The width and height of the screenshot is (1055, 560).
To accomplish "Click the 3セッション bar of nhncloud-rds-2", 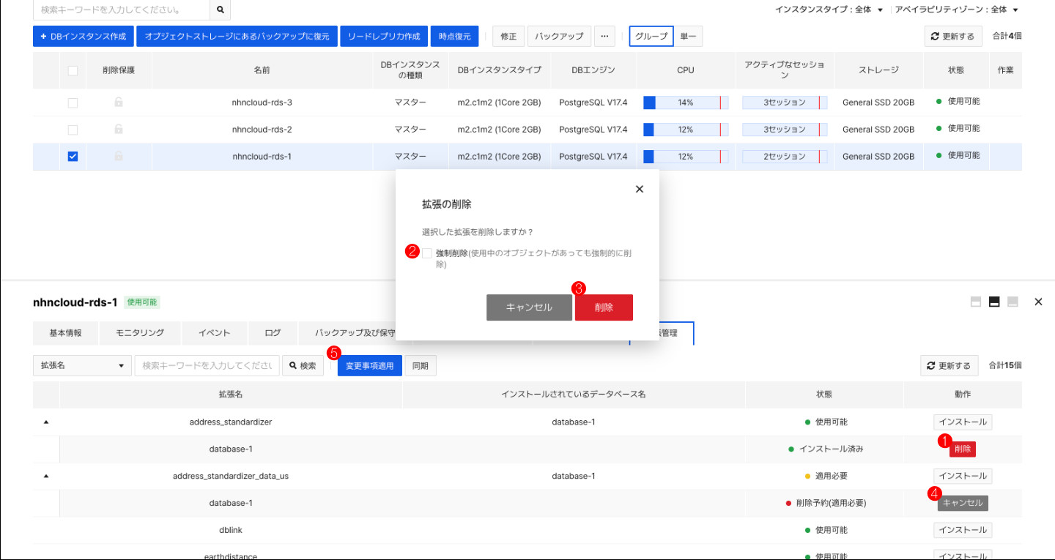I will [785, 130].
